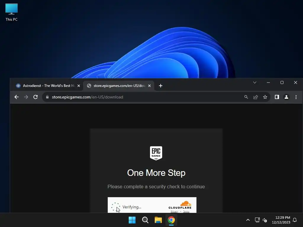The height and width of the screenshot is (227, 303).
Task: Reload the Epic Games page
Action: click(36, 97)
